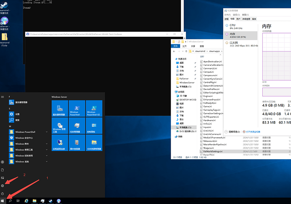Open Explorer quick access toolbar dropdown arrow

point(186,42)
